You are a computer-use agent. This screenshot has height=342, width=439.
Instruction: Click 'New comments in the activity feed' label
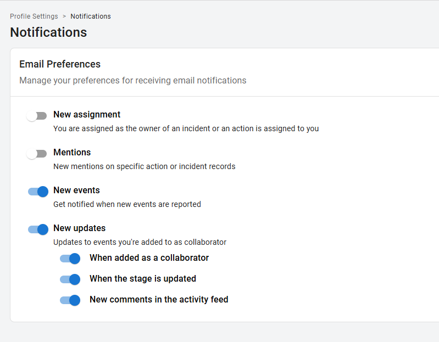[x=159, y=300]
